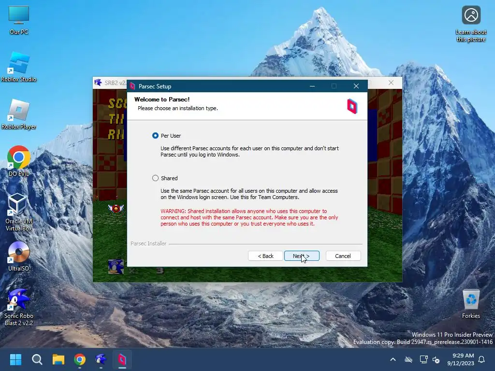Open the Windows Start menu
Screen dimensions: 495x371
click(x=15, y=359)
